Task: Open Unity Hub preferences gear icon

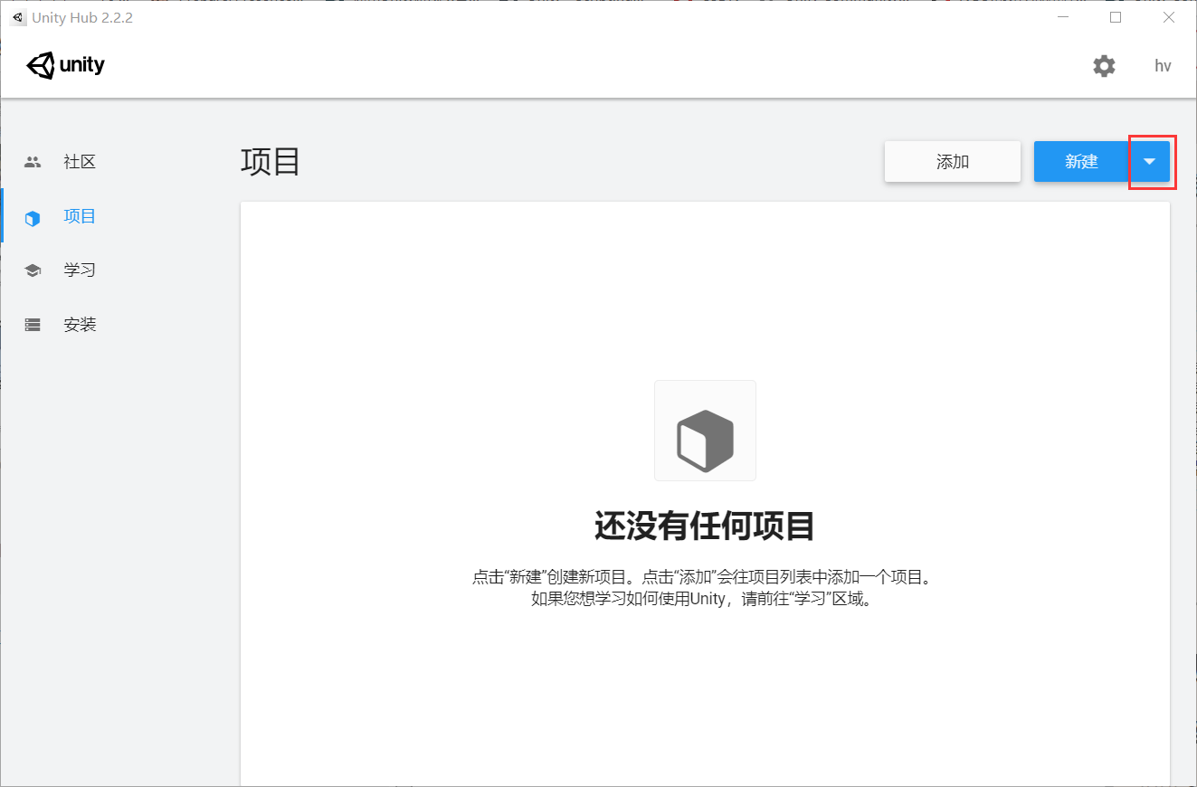Action: (1104, 65)
